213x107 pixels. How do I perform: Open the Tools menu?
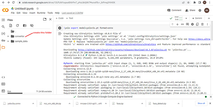pyautogui.click(x=50, y=13)
